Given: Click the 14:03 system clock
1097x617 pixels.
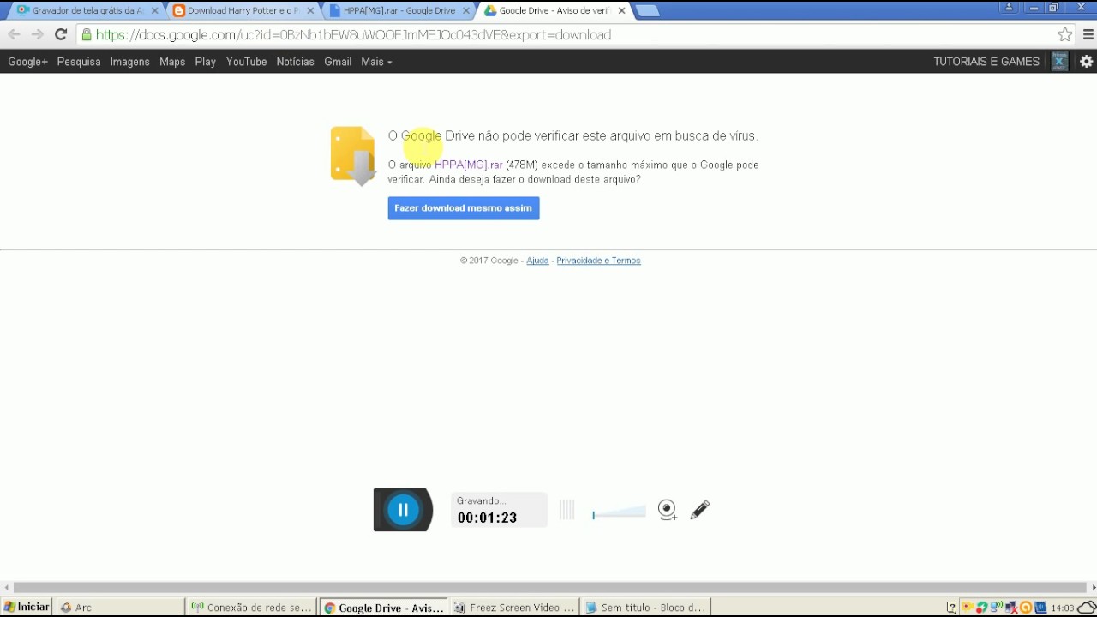Looking at the screenshot, I should tap(1063, 608).
